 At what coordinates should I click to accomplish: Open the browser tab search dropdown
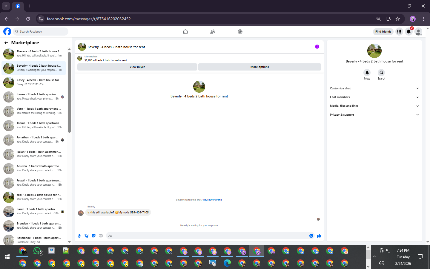(x=6, y=6)
